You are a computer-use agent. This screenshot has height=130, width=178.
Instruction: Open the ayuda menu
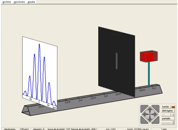coord(31,2)
